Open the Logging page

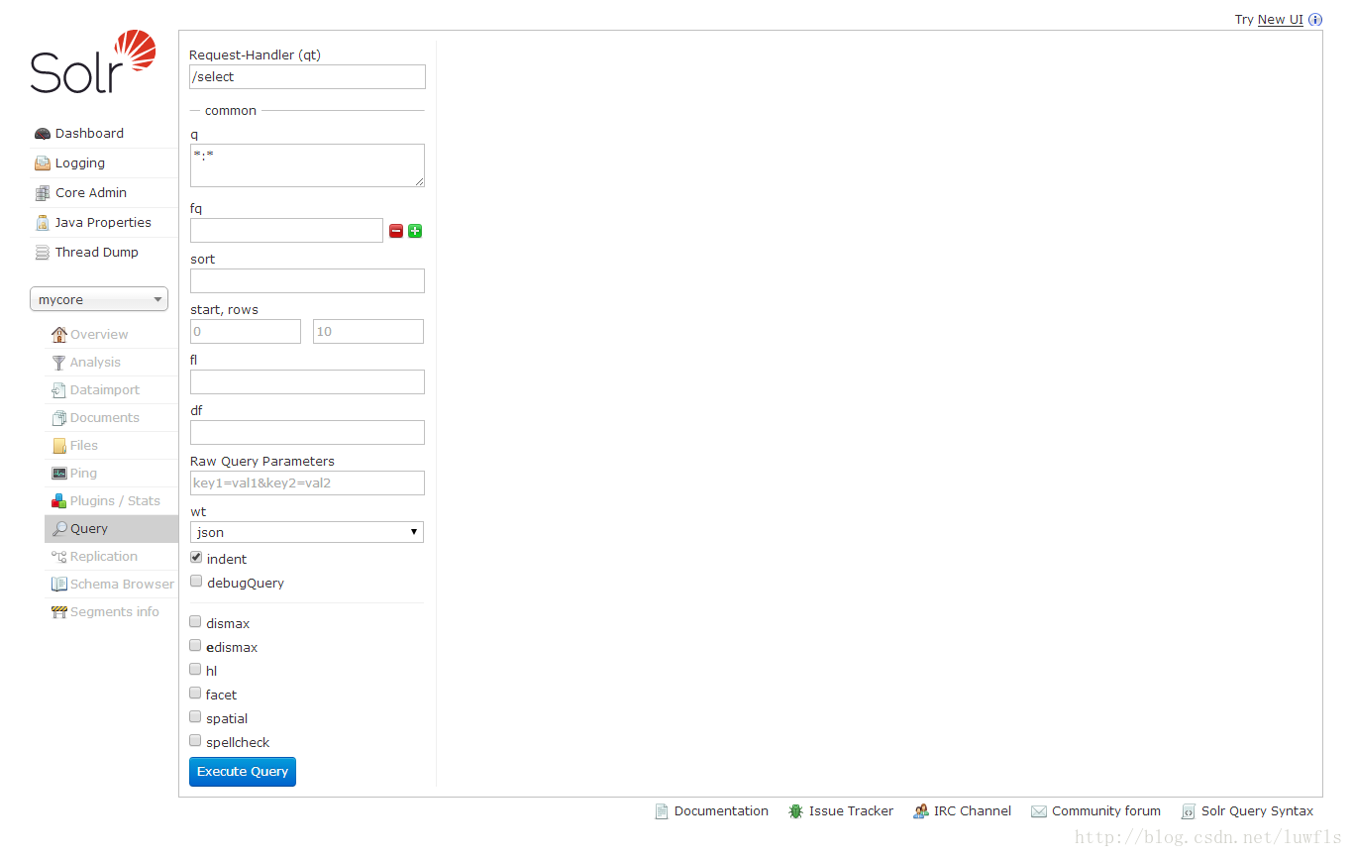80,163
